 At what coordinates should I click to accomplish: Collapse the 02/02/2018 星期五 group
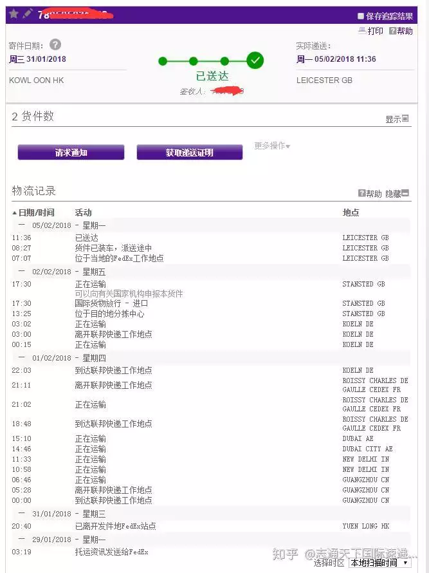coord(22,271)
